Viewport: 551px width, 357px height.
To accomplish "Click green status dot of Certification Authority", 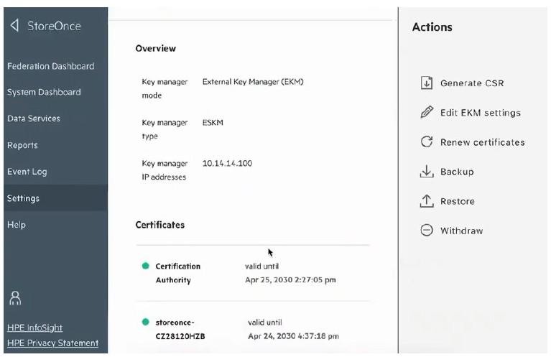I will point(146,266).
